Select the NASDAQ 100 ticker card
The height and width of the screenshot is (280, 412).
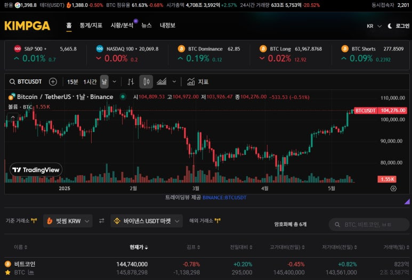127,54
